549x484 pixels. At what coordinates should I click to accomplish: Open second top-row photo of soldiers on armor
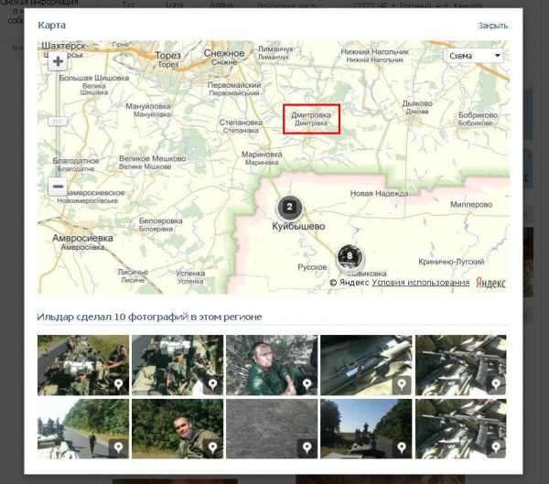coord(177,364)
